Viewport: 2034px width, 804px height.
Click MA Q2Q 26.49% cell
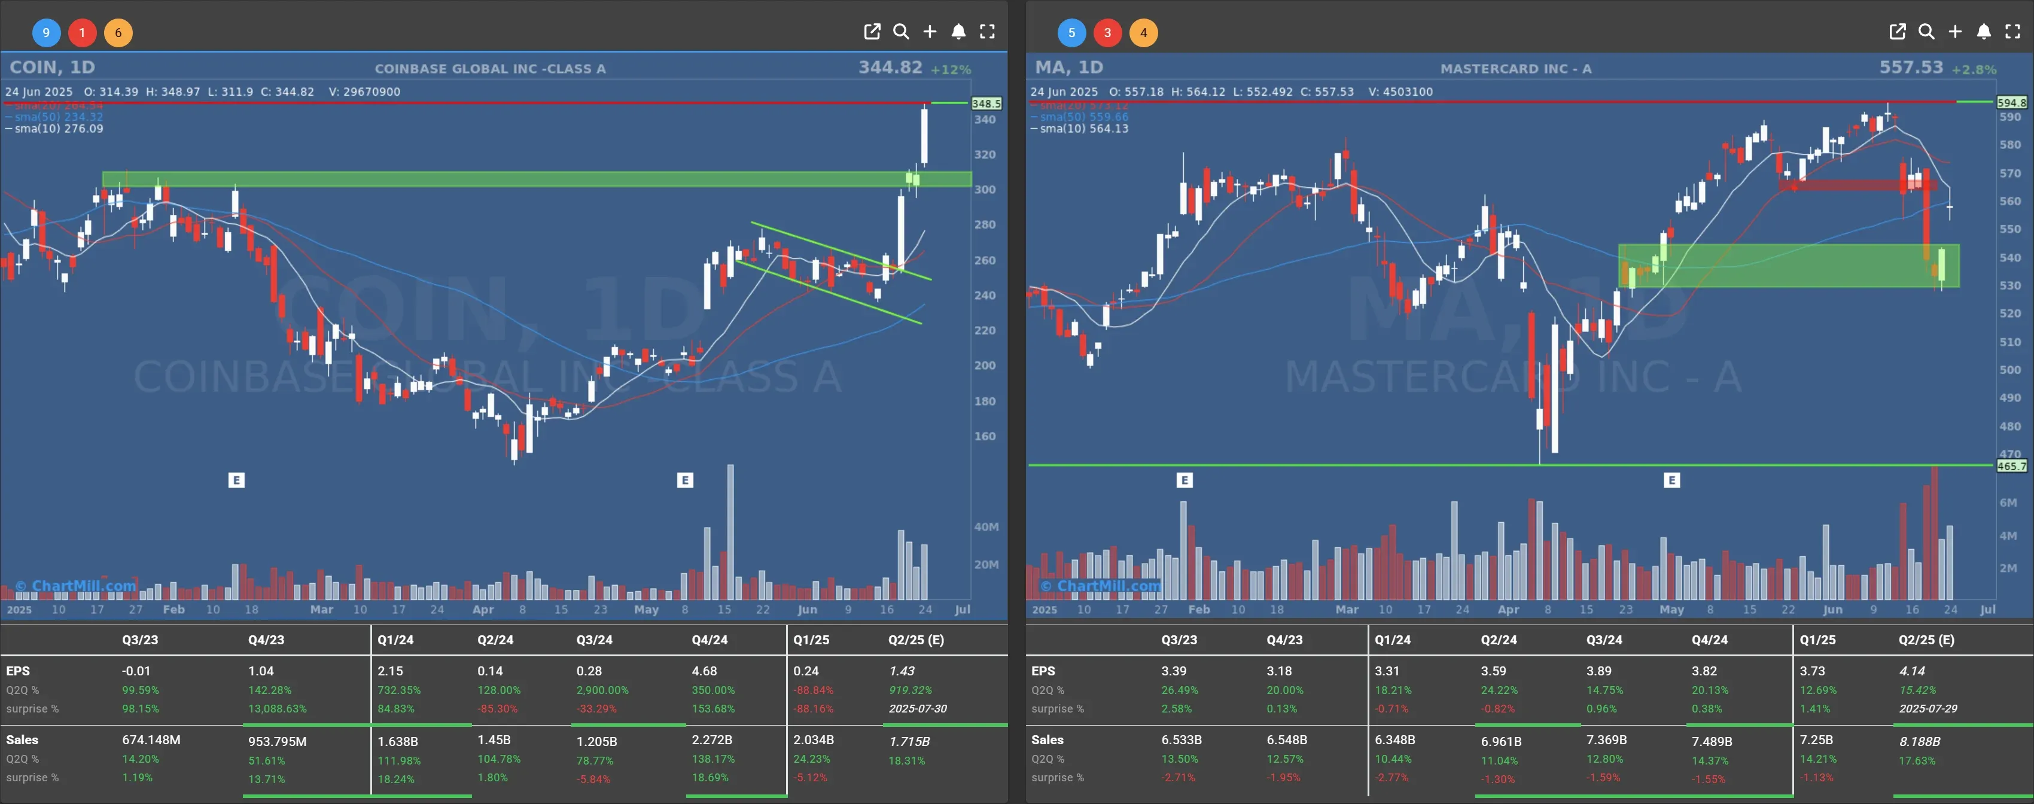(1180, 690)
